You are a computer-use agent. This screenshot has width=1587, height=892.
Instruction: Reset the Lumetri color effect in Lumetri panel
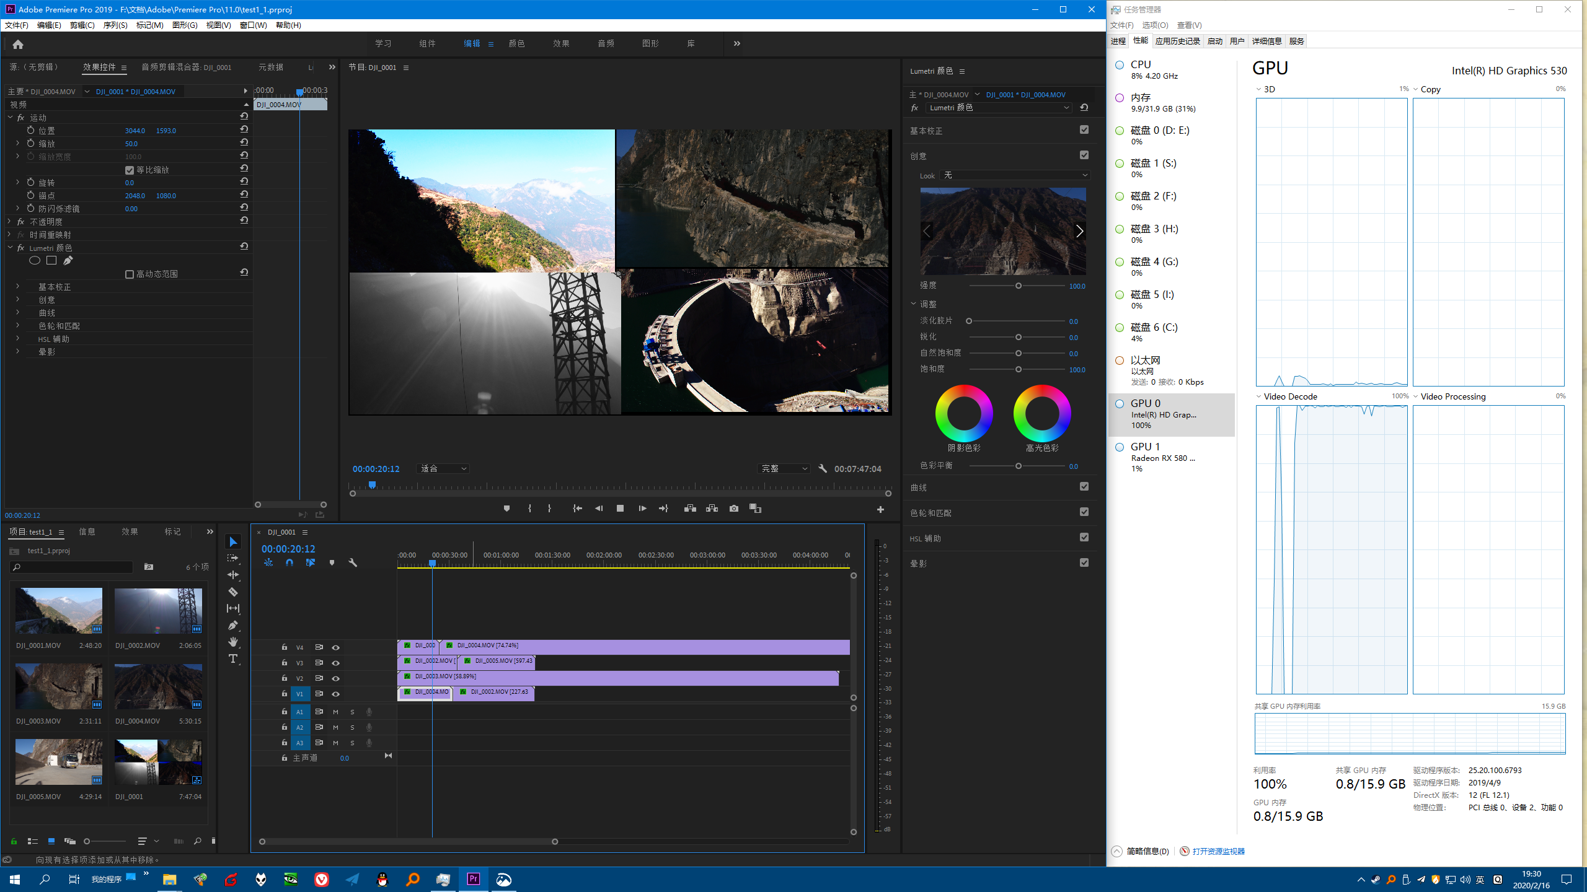[x=1084, y=107]
